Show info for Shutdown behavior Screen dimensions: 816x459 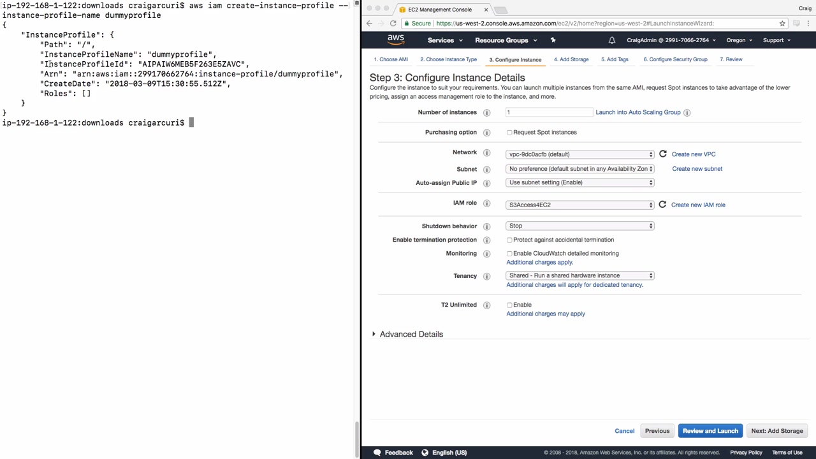(486, 226)
